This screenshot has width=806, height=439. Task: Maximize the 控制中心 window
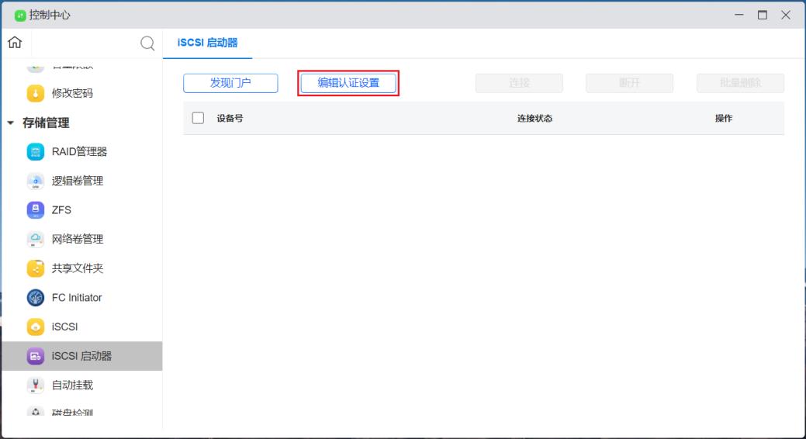tap(762, 15)
